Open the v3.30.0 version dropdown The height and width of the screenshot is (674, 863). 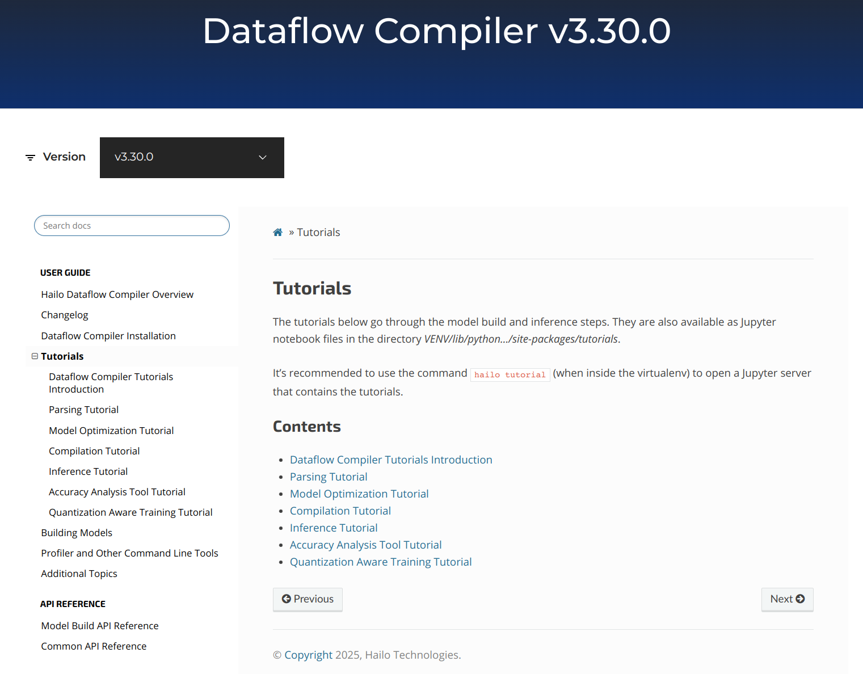pyautogui.click(x=192, y=157)
